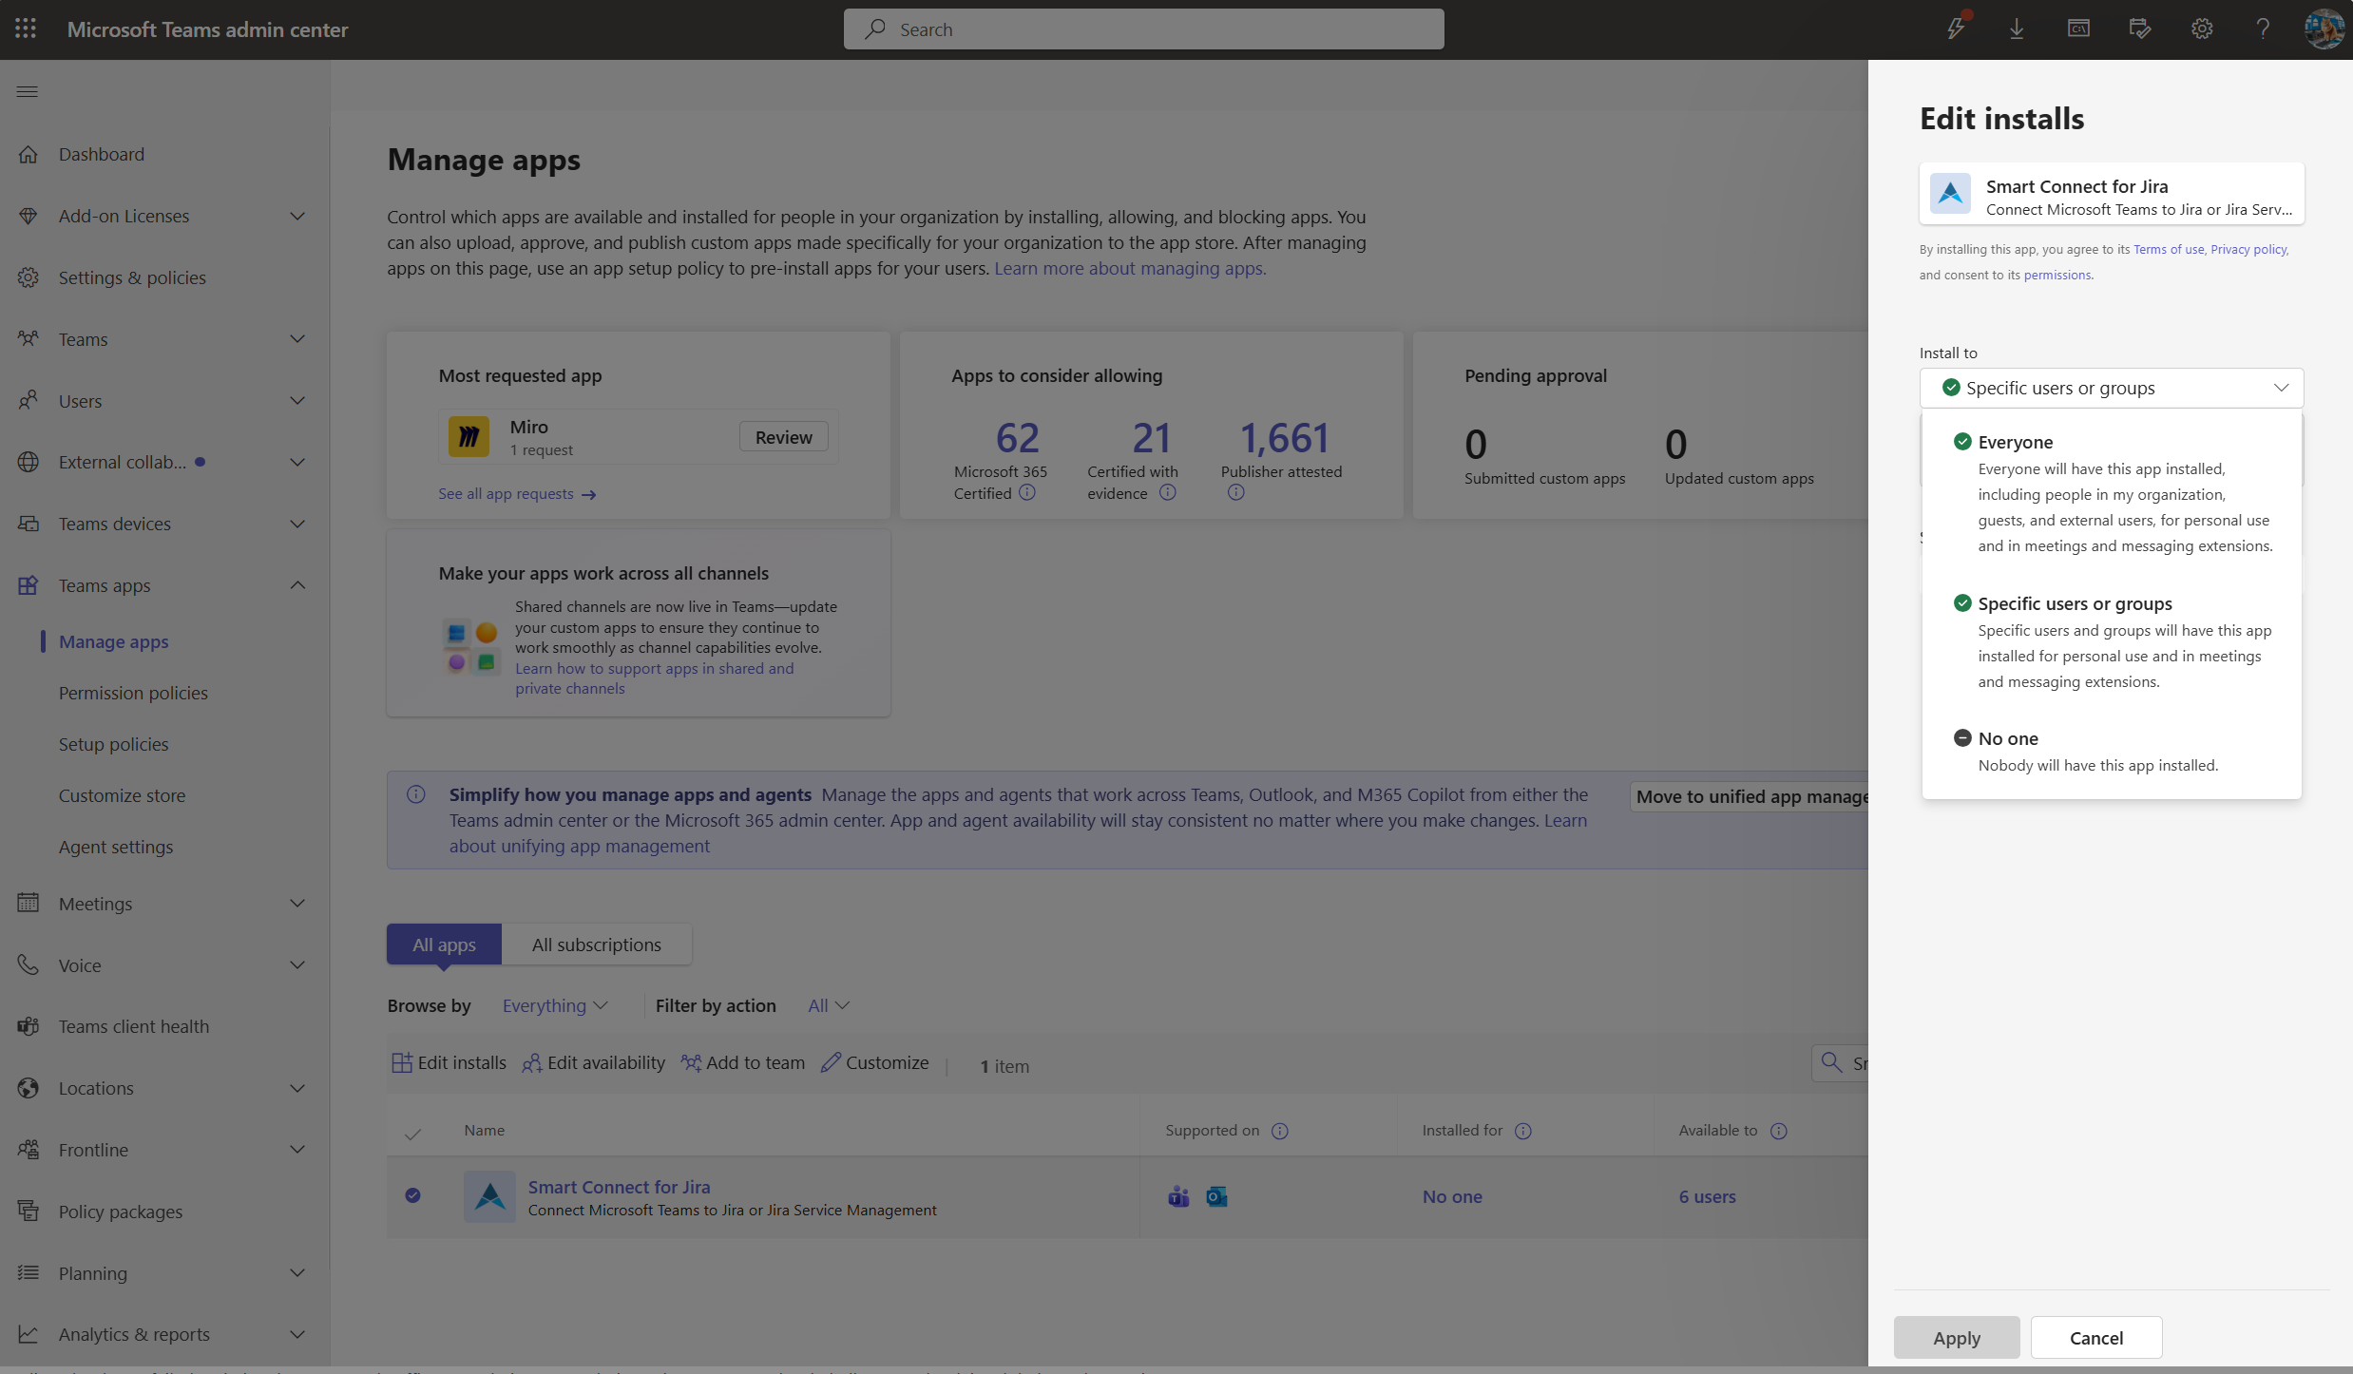
Task: Toggle the select-all checkmark in the table header
Action: tap(412, 1134)
